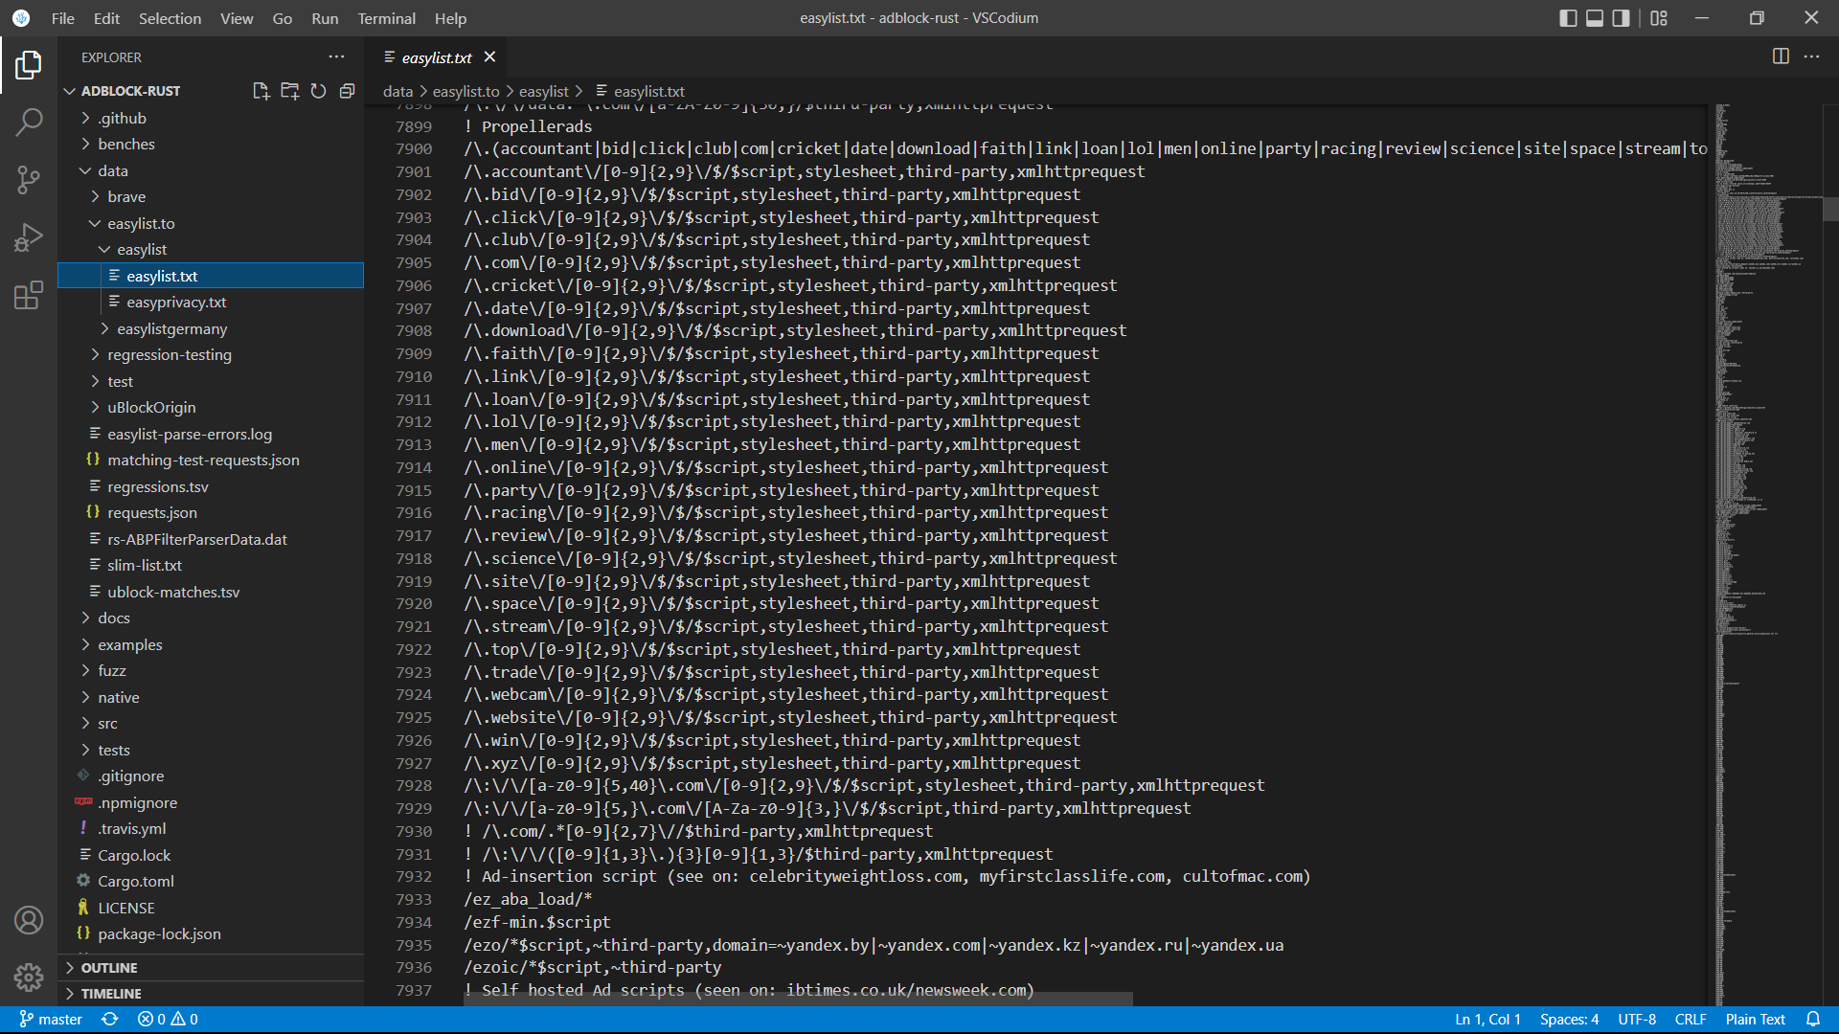The height and width of the screenshot is (1034, 1839).
Task: Open the Run and Debug view
Action: [29, 237]
